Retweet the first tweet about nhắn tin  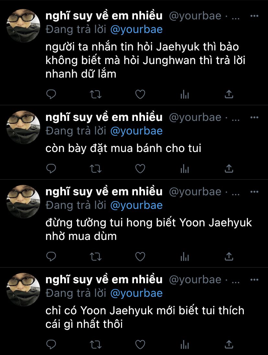click(95, 94)
